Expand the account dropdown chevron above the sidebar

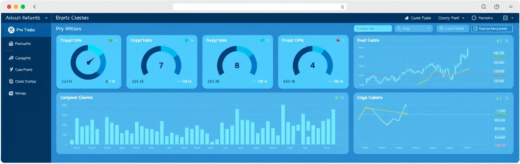coord(46,18)
